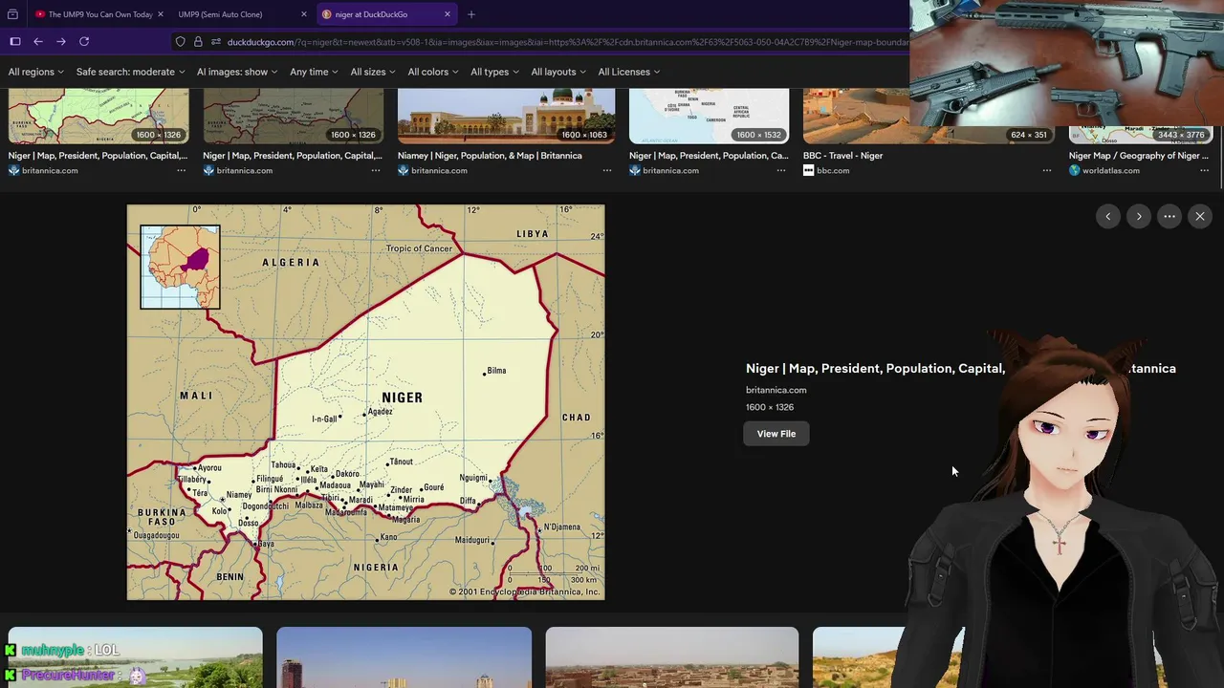Click the page scrollbar at the right edge

point(1221,139)
